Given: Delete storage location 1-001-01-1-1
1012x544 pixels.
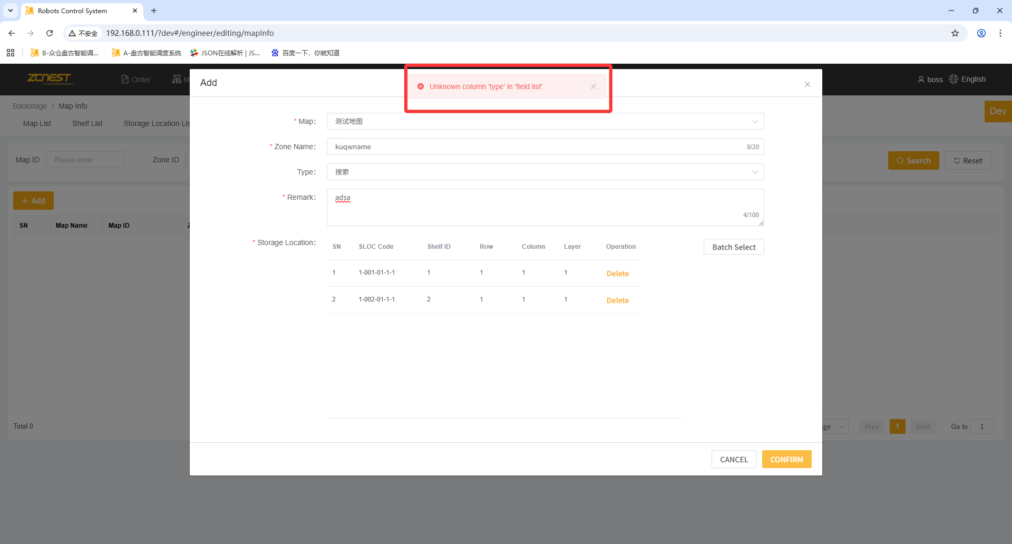Looking at the screenshot, I should coord(617,274).
